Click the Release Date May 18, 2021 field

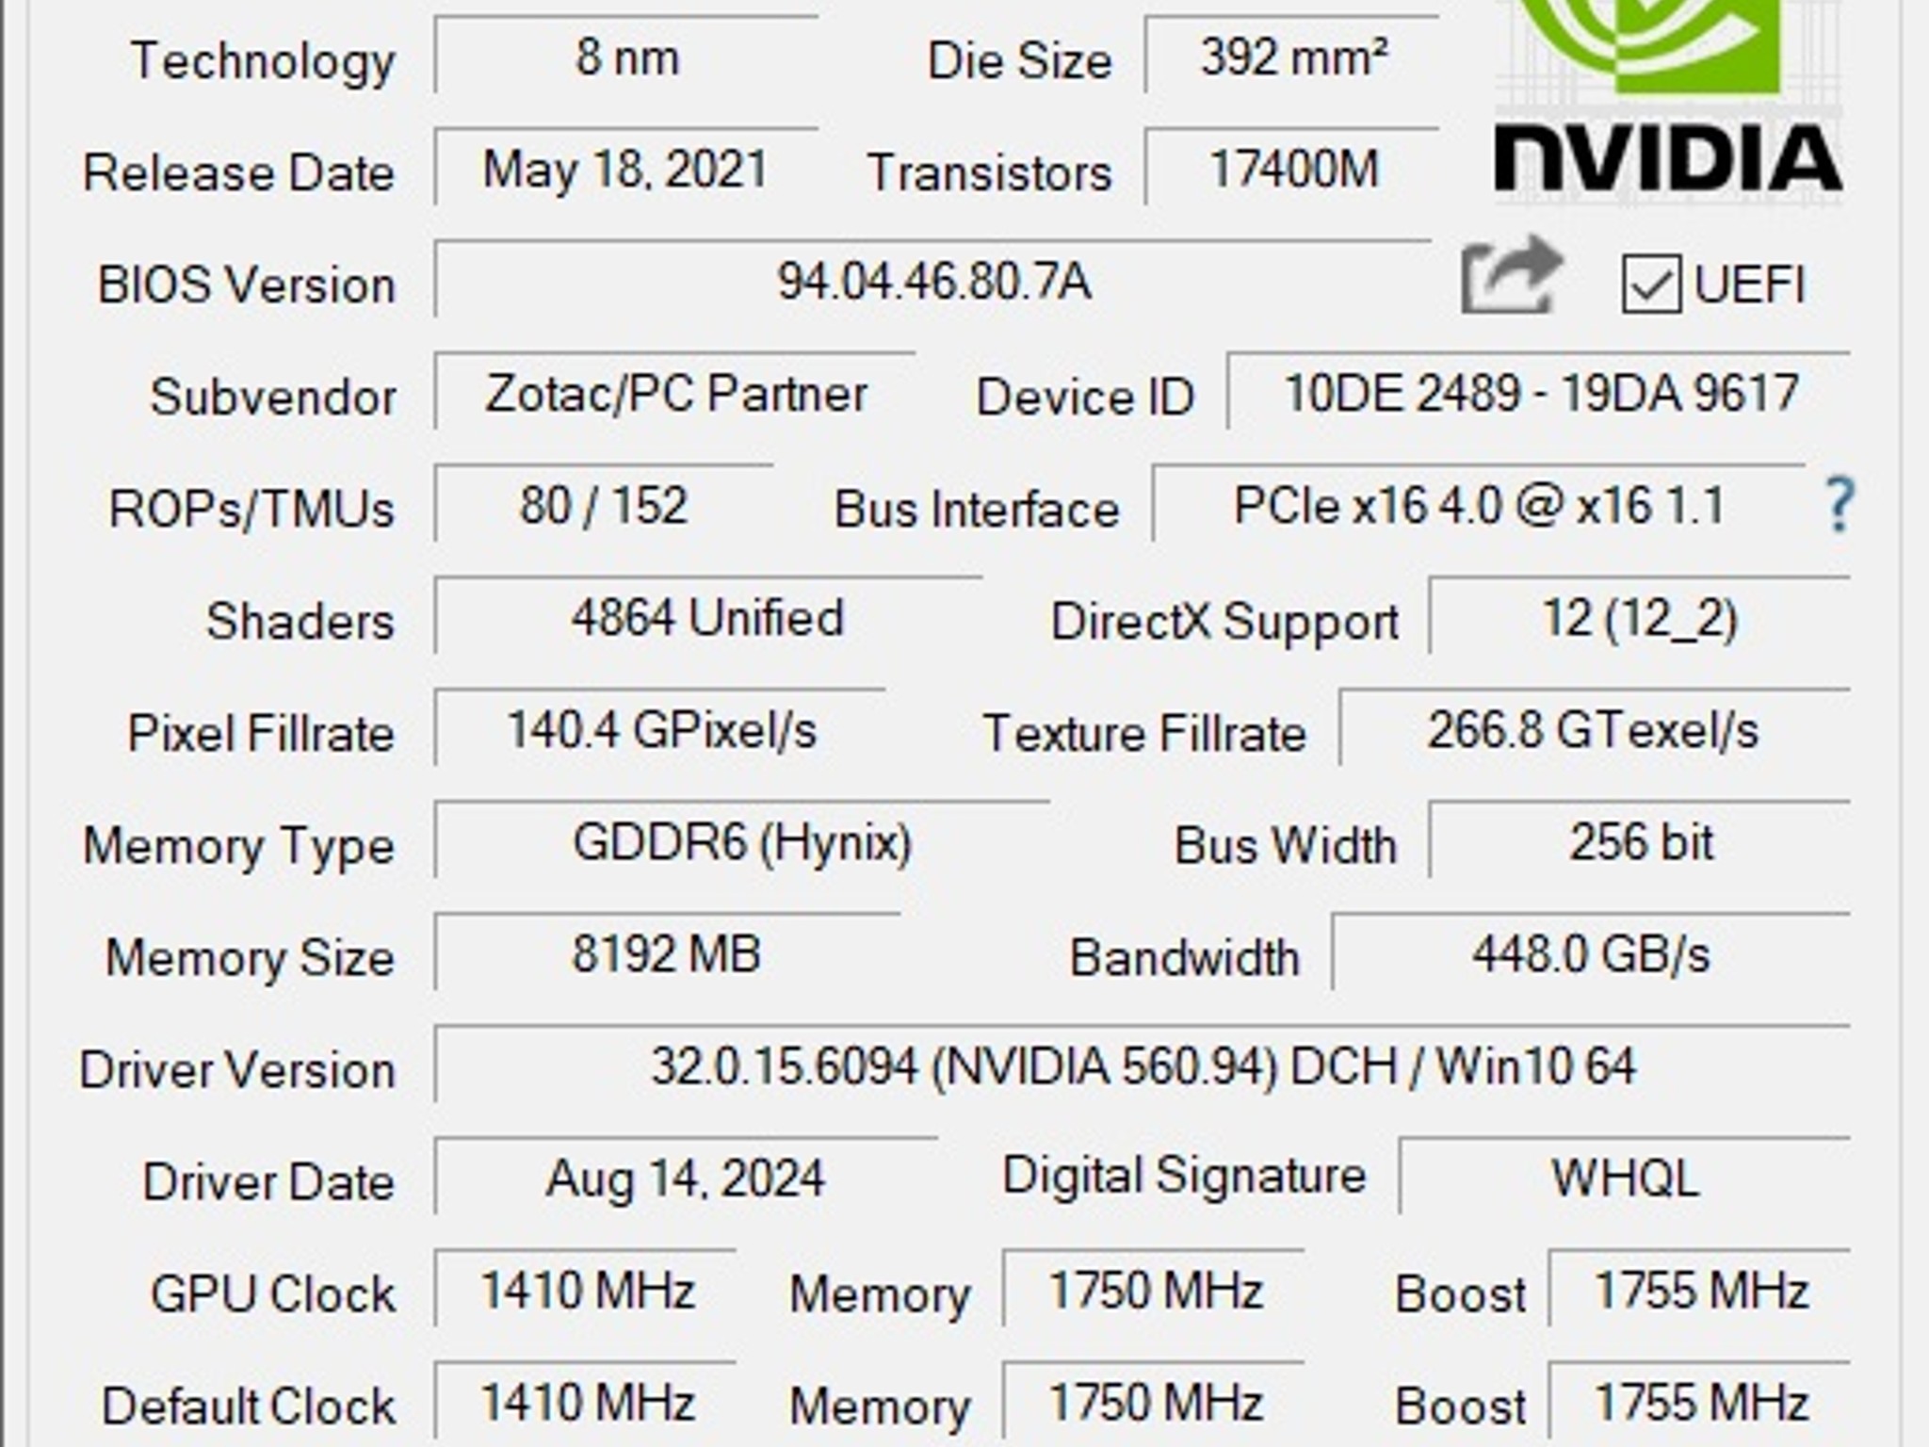click(625, 168)
